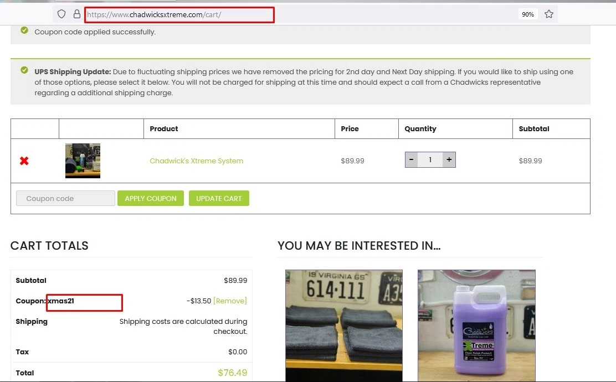Click the UPS Shipping Update bold label
This screenshot has width=616, height=382.
click(x=73, y=72)
